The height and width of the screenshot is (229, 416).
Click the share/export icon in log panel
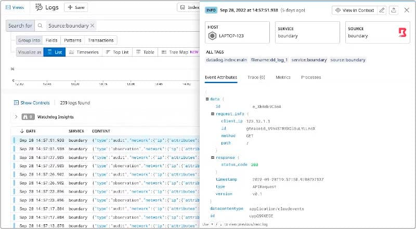pos(394,10)
